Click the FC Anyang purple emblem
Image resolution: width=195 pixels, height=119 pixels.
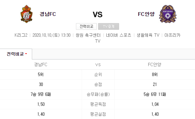click(x=168, y=14)
